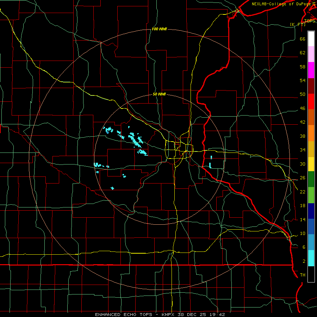Select the black TH threshold legend band
This screenshot has height=317, width=317.
click(311, 274)
